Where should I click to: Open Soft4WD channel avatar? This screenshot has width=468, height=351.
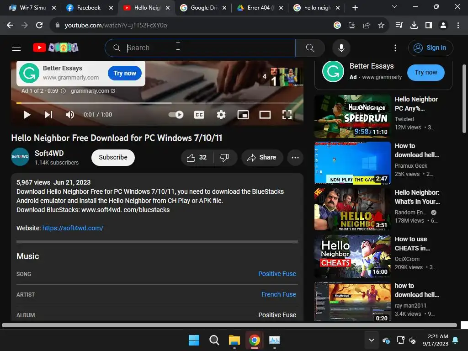point(20,157)
